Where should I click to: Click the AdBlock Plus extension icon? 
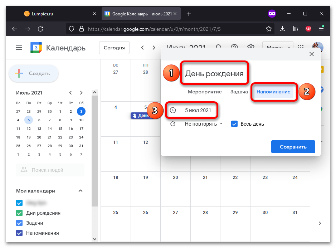tap(308, 29)
